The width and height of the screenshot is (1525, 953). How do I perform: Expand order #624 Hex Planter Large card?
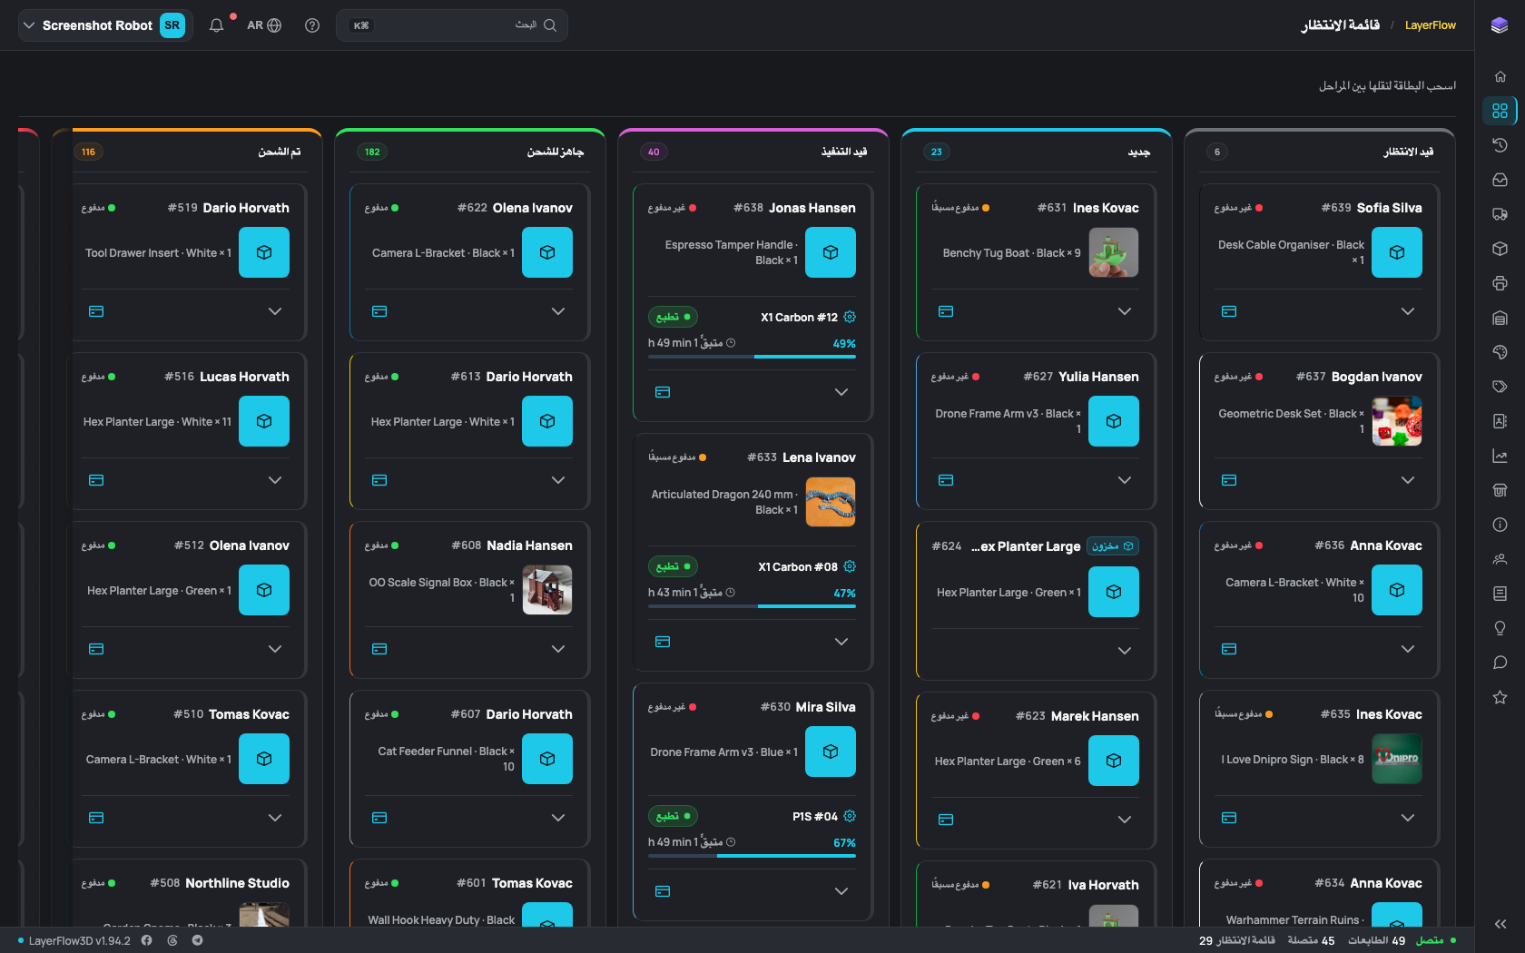[x=1125, y=651]
